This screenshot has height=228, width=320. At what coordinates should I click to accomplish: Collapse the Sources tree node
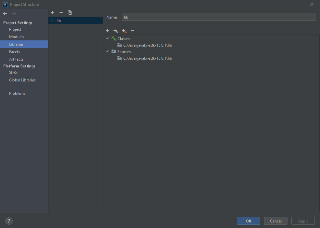(107, 51)
